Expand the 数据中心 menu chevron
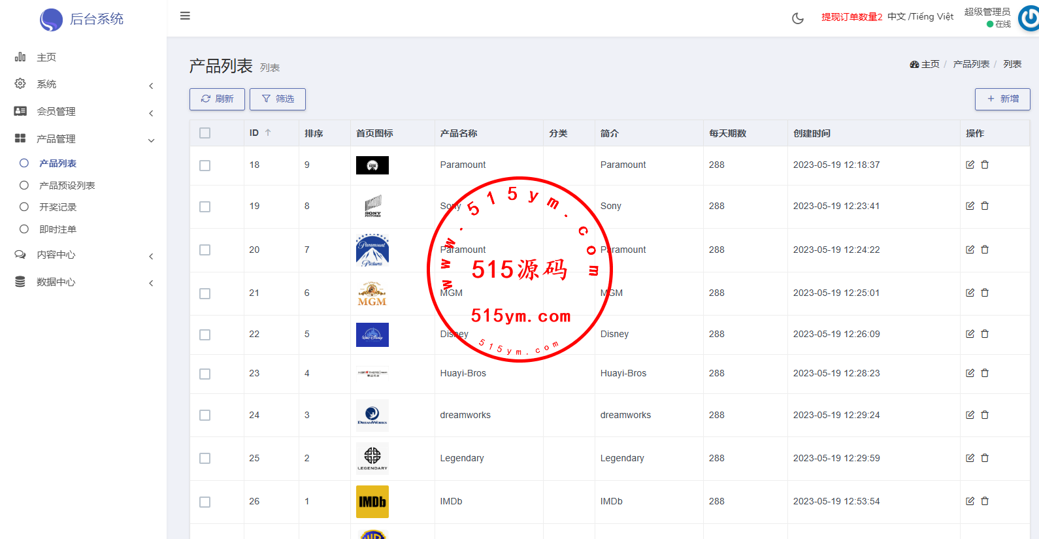Screen dimensions: 1039x539 [151, 283]
